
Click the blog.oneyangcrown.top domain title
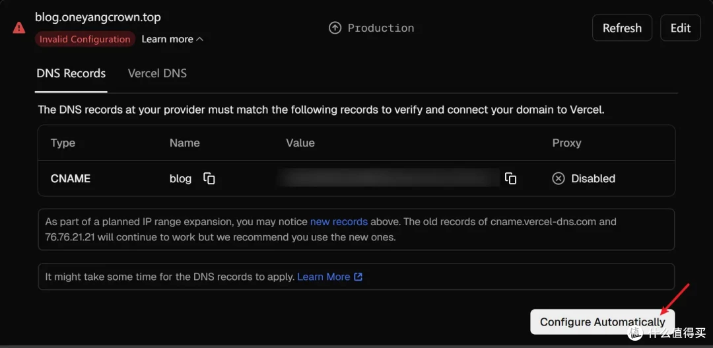tap(98, 17)
